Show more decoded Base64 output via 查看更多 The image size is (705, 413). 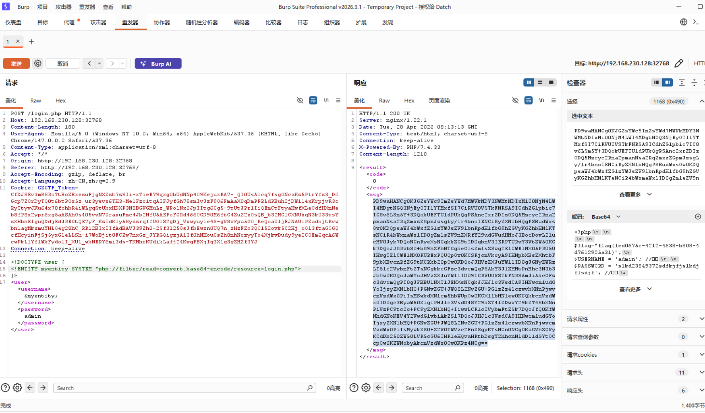(635, 289)
